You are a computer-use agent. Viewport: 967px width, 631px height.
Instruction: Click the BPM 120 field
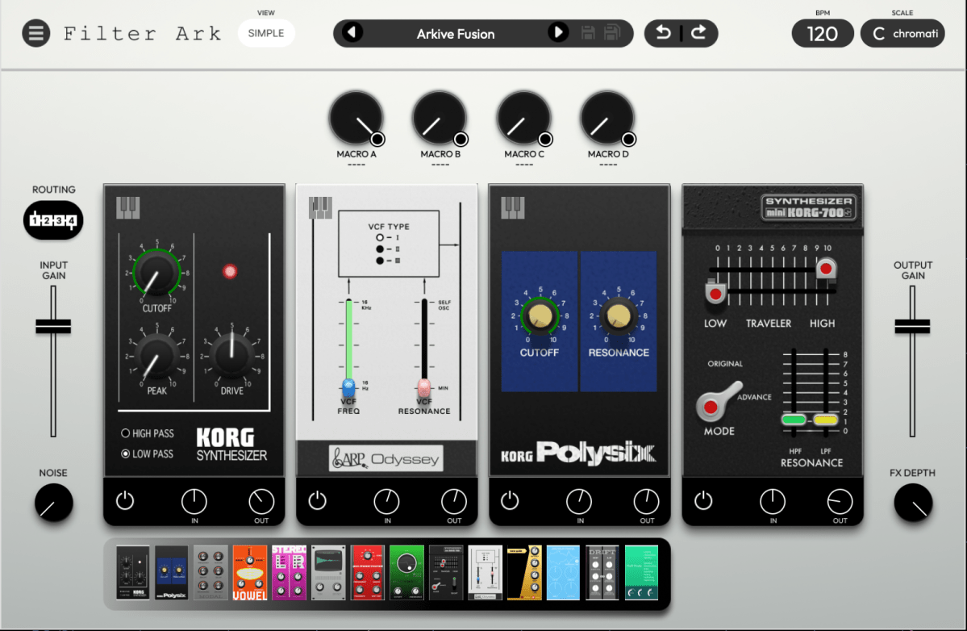pos(822,34)
